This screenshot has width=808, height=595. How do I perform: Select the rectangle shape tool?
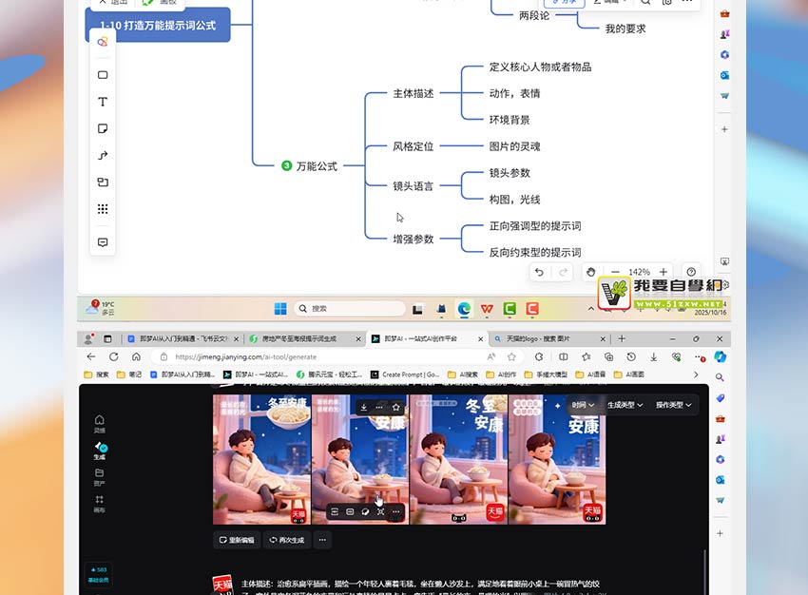pyautogui.click(x=103, y=75)
